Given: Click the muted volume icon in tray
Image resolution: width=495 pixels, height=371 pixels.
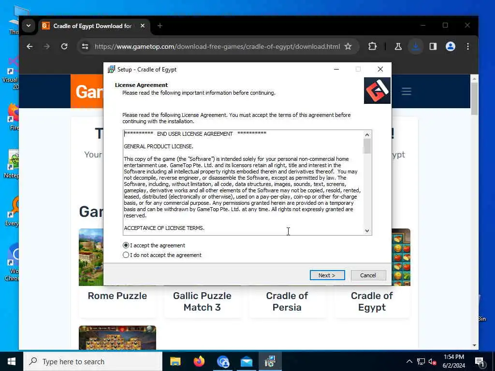Looking at the screenshot, I should point(433,361).
